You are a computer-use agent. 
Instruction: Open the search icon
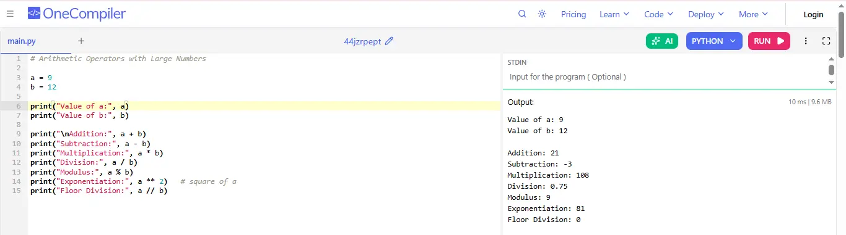[522, 14]
